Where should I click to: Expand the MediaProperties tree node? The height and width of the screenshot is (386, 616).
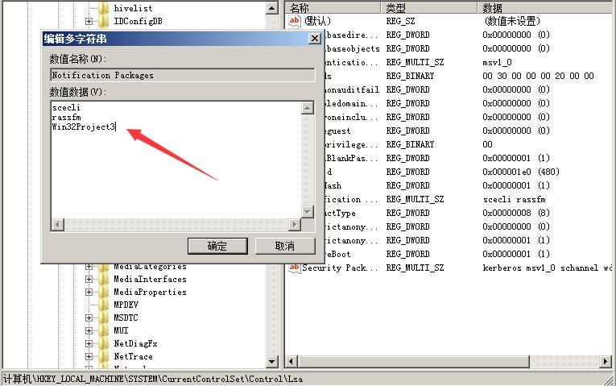[x=89, y=292]
